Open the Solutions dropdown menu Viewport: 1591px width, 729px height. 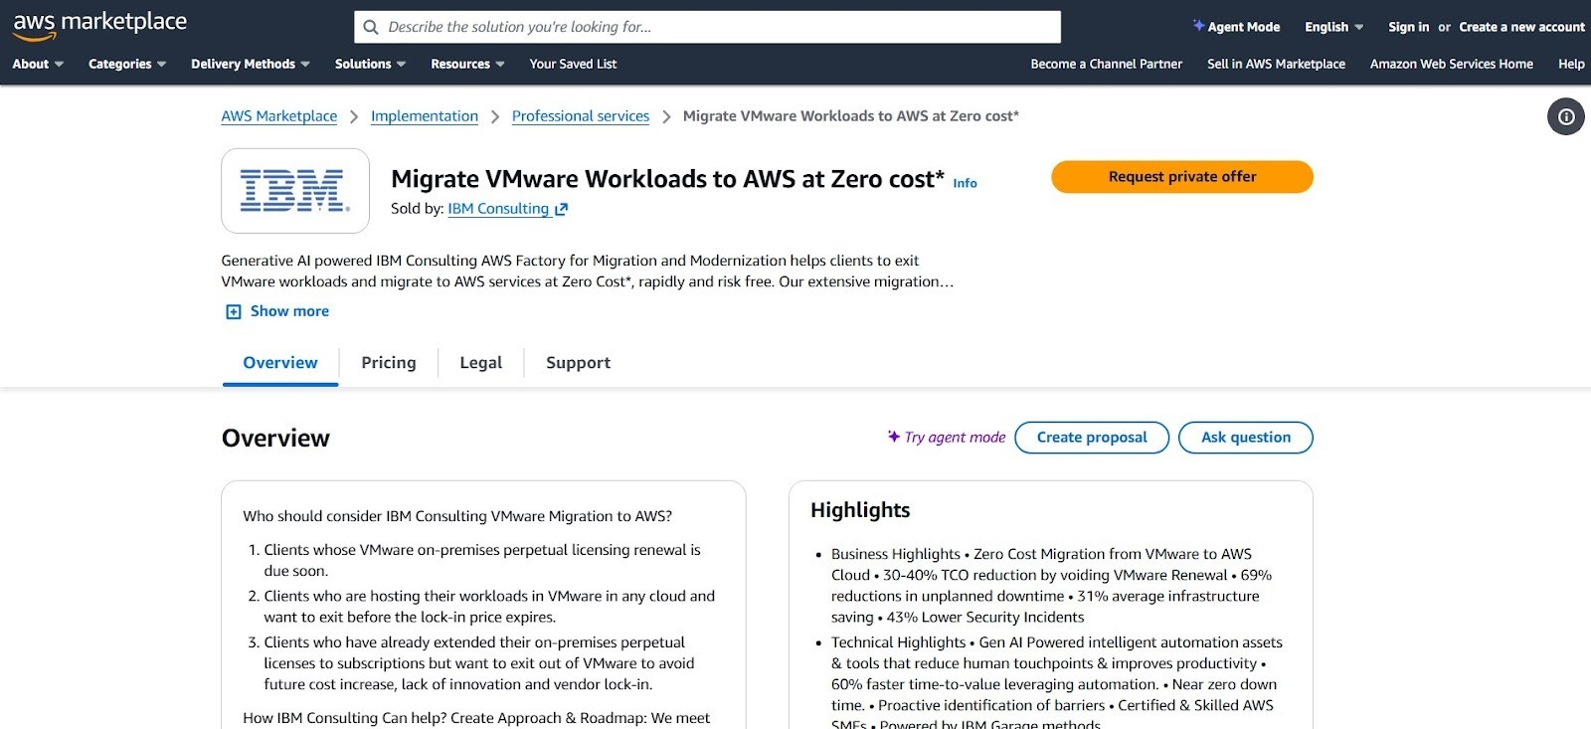tap(370, 64)
